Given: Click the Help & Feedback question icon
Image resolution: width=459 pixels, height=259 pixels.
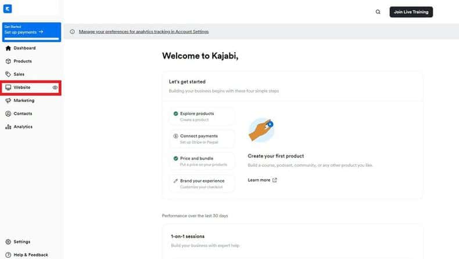Looking at the screenshot, I should pyautogui.click(x=8, y=255).
